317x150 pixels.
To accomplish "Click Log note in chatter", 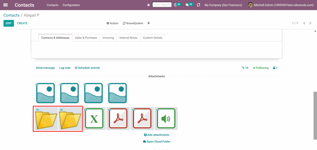I will click(65, 68).
